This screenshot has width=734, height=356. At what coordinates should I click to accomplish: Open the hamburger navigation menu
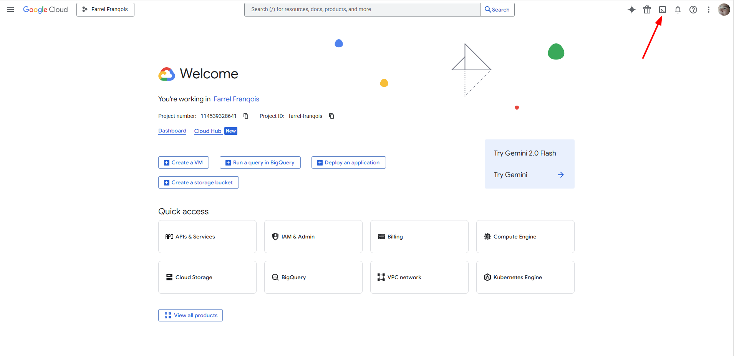pos(10,10)
